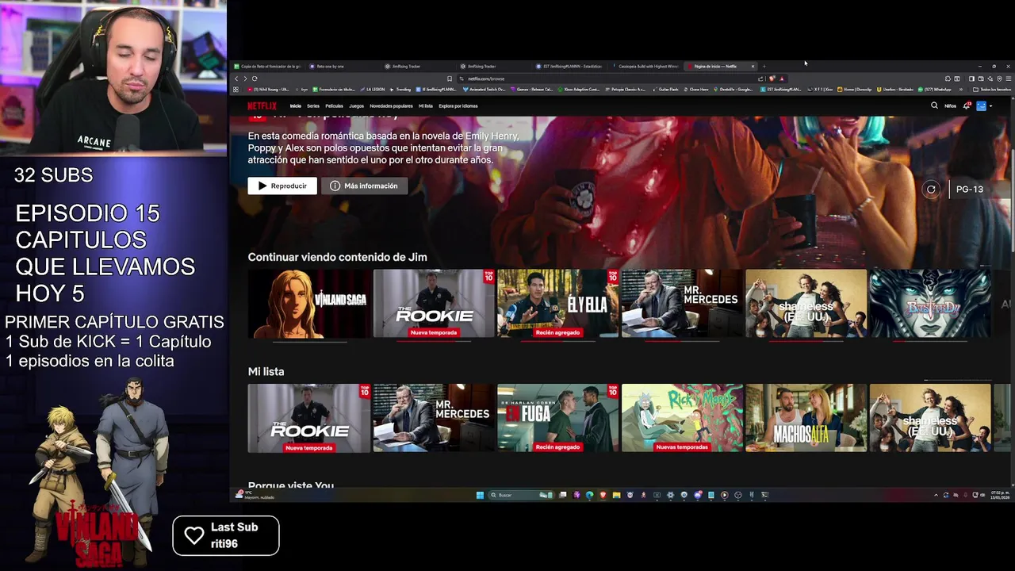The width and height of the screenshot is (1015, 571).
Task: Reload the Netflix page
Action: point(255,79)
